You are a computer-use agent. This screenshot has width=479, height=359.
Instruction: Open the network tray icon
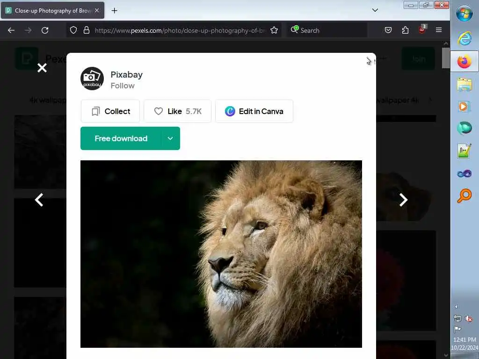(457, 319)
